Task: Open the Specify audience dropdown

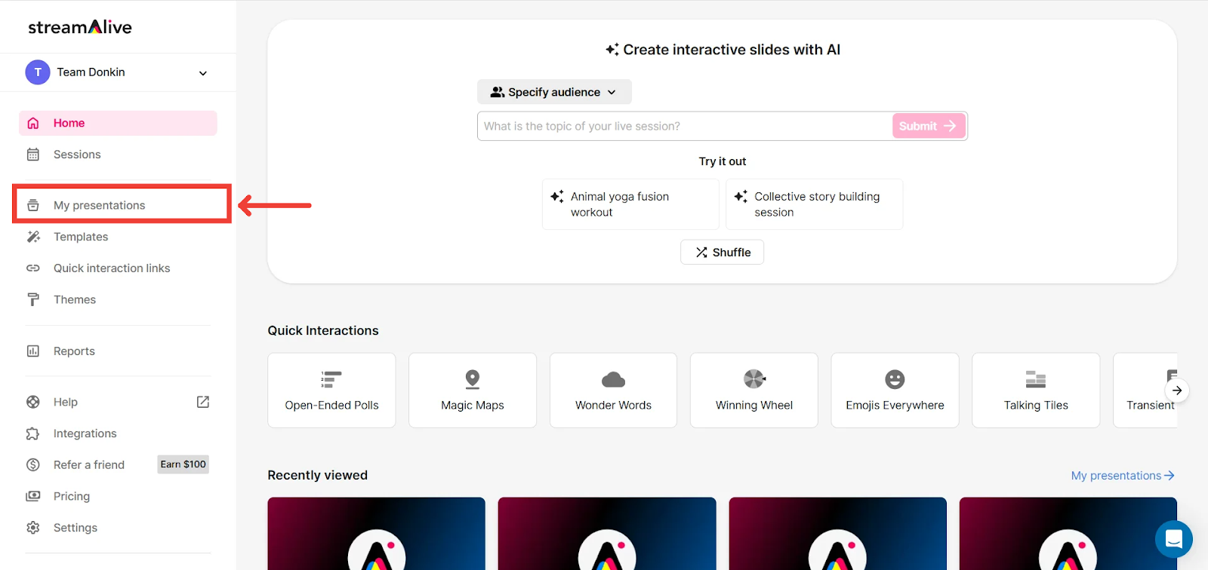Action: click(554, 92)
